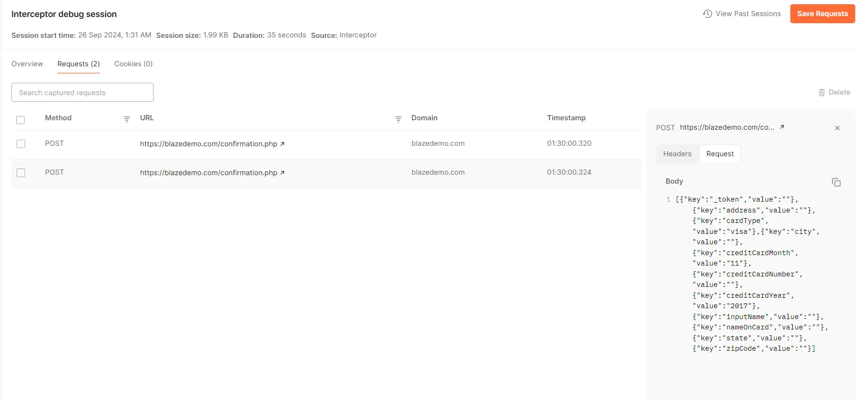
Task: Copy the request body with copy icon
Action: (x=836, y=182)
